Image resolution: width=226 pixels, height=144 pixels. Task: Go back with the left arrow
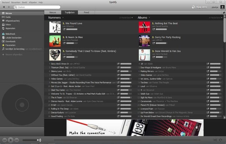coord(4,7)
